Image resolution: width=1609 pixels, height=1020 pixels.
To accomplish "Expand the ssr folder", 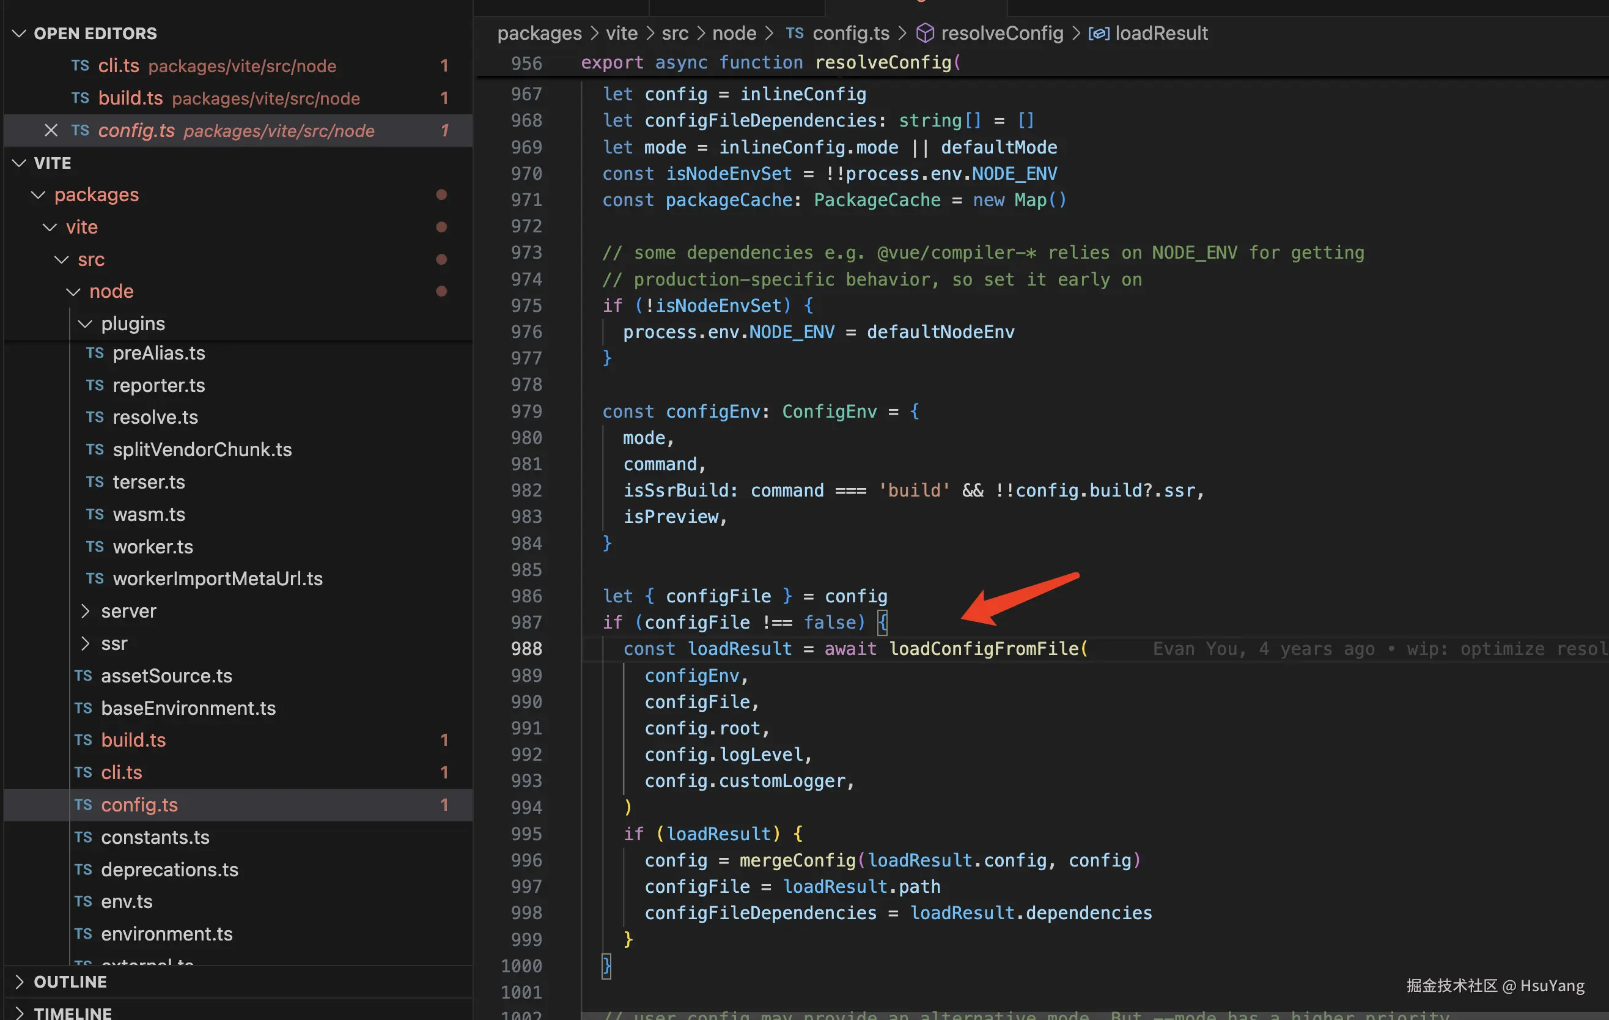I will click(x=85, y=644).
